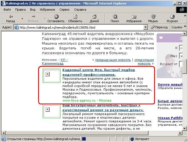
Task: Expand the Ссылки links bar chevron
Action: pyautogui.click(x=185, y=28)
